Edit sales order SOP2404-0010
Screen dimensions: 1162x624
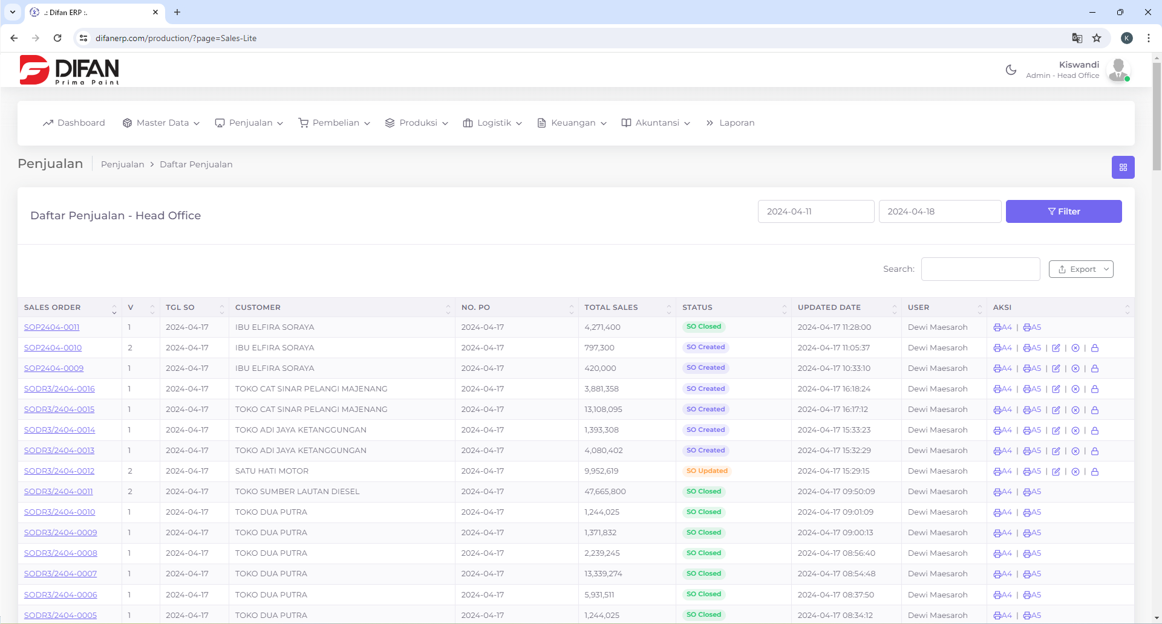(x=1056, y=348)
